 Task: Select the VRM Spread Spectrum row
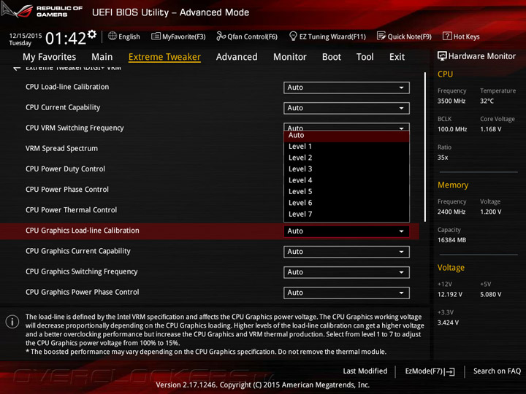(209, 148)
